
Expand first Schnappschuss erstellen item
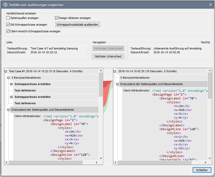point(11,84)
